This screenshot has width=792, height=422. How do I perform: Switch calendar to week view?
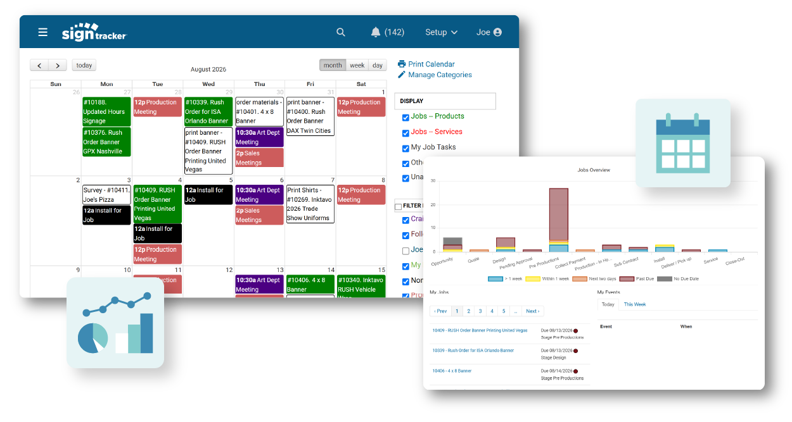click(357, 65)
